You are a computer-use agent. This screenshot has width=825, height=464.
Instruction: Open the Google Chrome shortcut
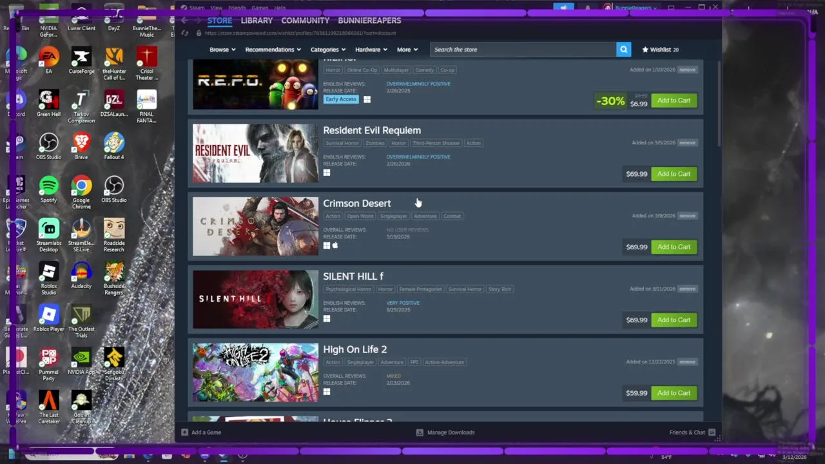point(81,193)
